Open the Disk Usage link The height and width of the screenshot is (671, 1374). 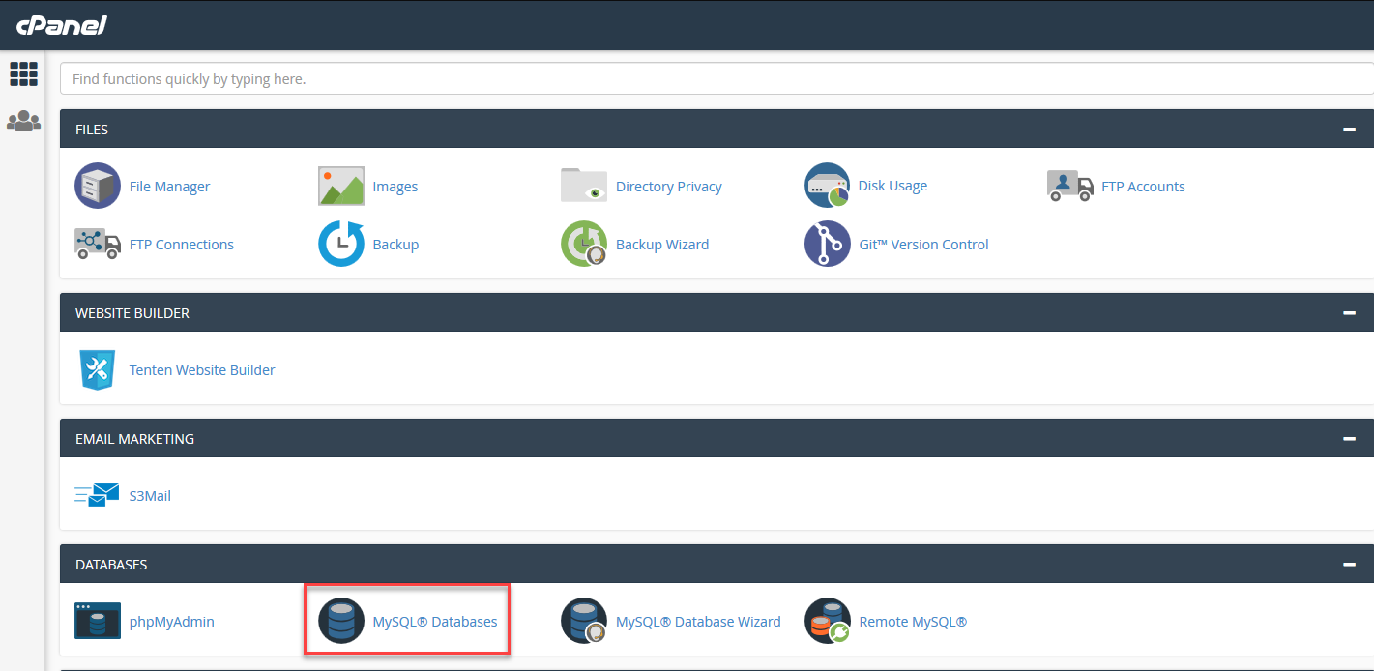pos(892,186)
